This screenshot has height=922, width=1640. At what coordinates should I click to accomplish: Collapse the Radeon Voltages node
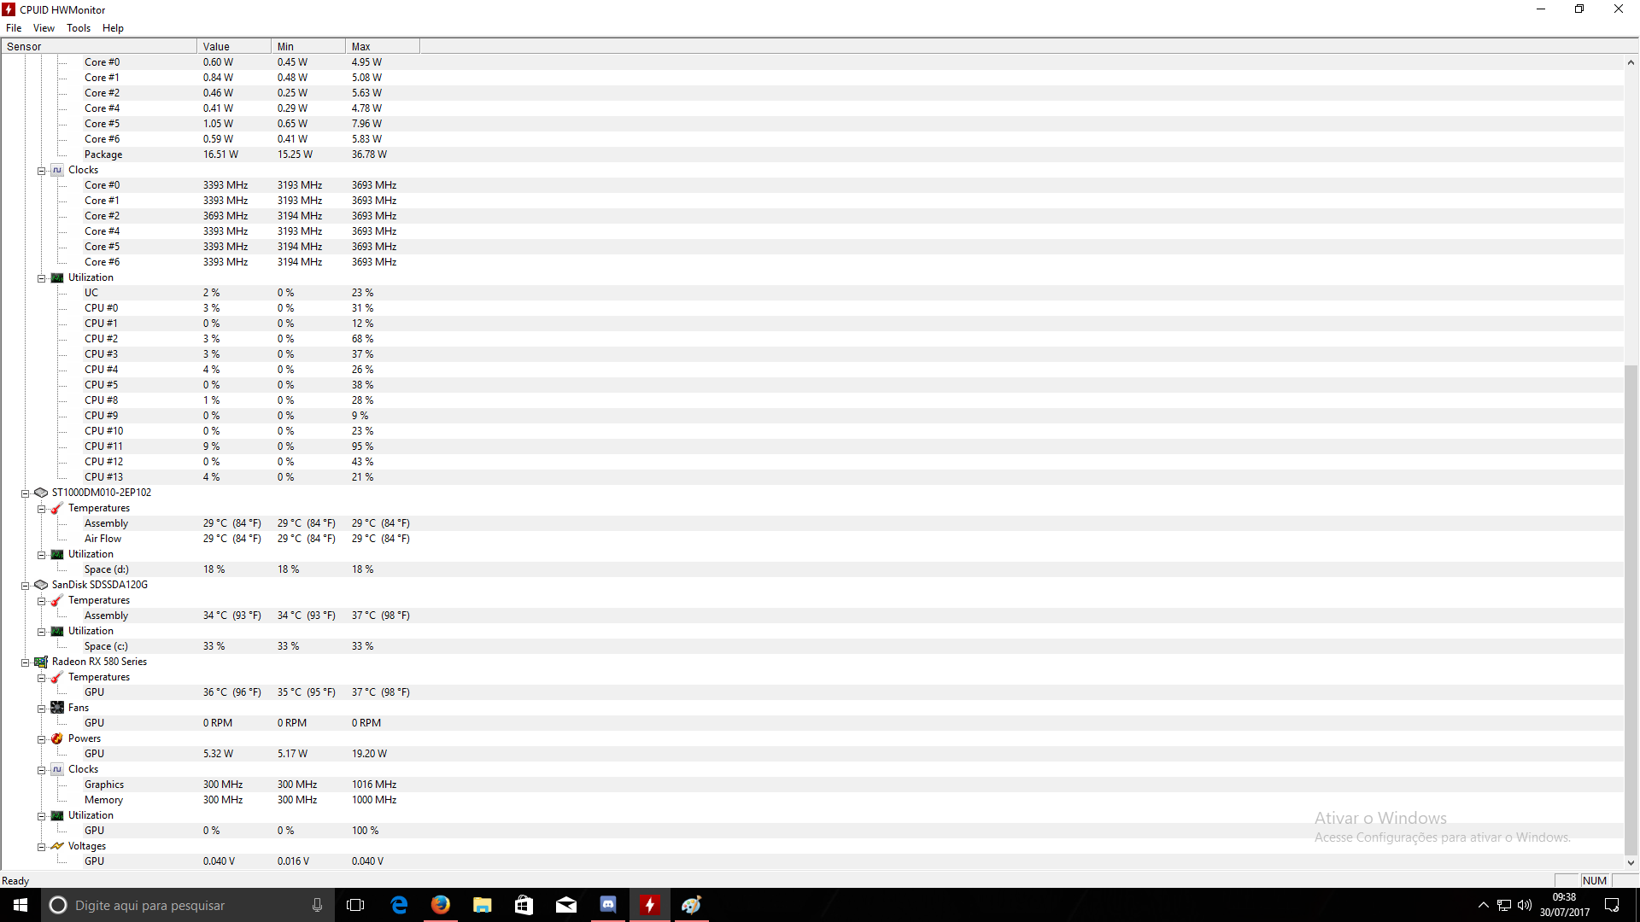point(41,847)
